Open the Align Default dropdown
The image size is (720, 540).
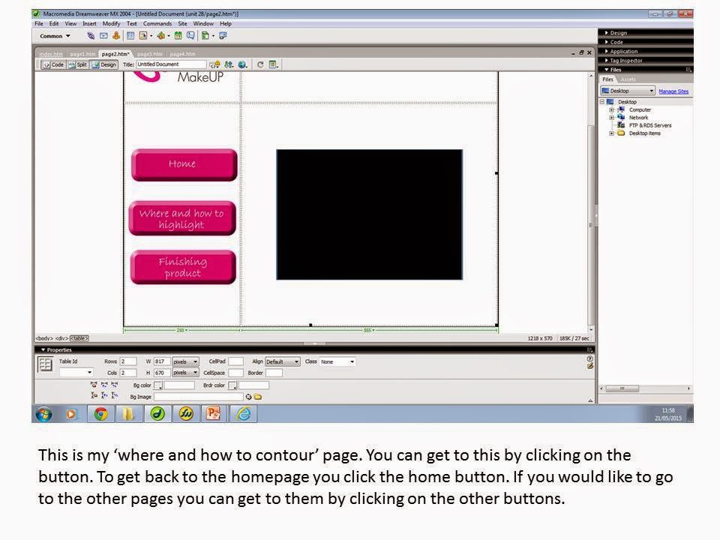point(283,361)
